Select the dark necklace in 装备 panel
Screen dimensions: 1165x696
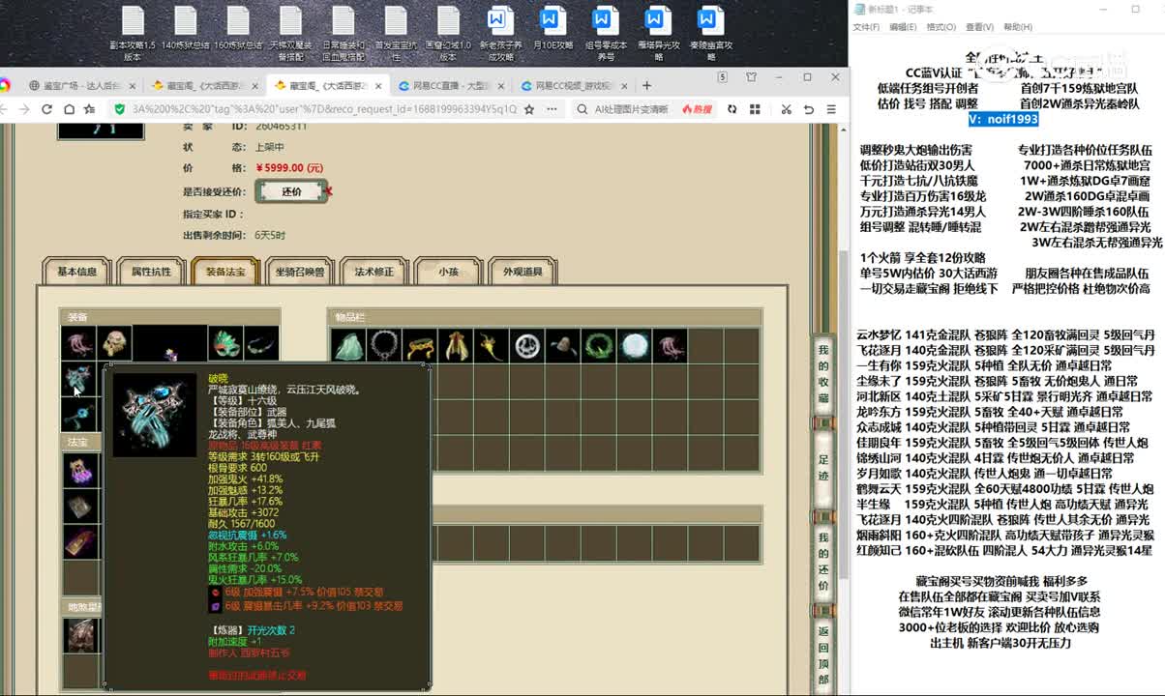(260, 342)
